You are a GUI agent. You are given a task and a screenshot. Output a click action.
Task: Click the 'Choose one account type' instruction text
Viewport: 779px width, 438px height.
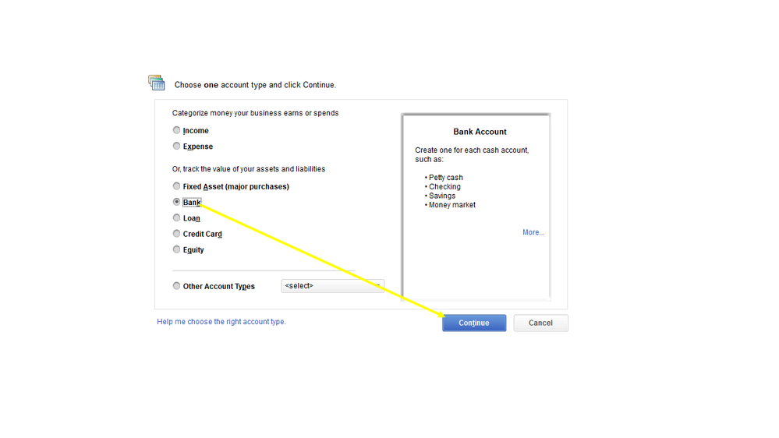click(255, 85)
